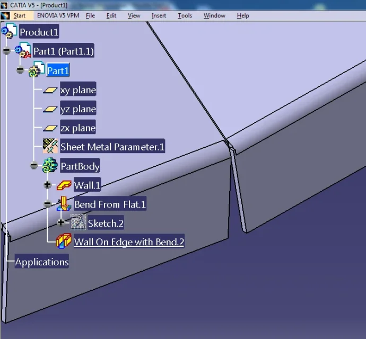366x339 pixels.
Task: Open the File menu
Action: (90, 15)
